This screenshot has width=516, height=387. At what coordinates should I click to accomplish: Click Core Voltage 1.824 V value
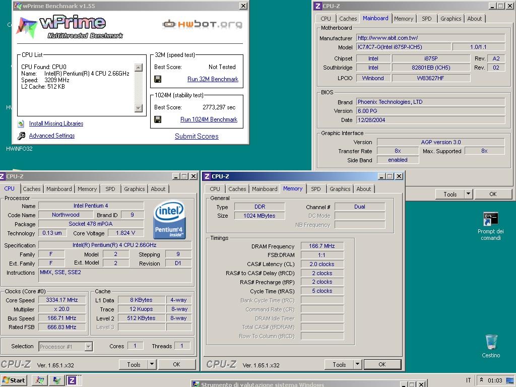[x=125, y=233]
